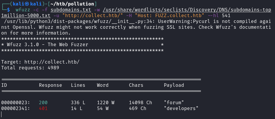The image size is (275, 119).
Task: Click the red 401 response code
Action: (43, 108)
